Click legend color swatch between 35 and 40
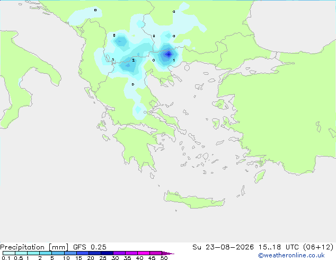This screenshot has height=260, width=336. [131, 253]
